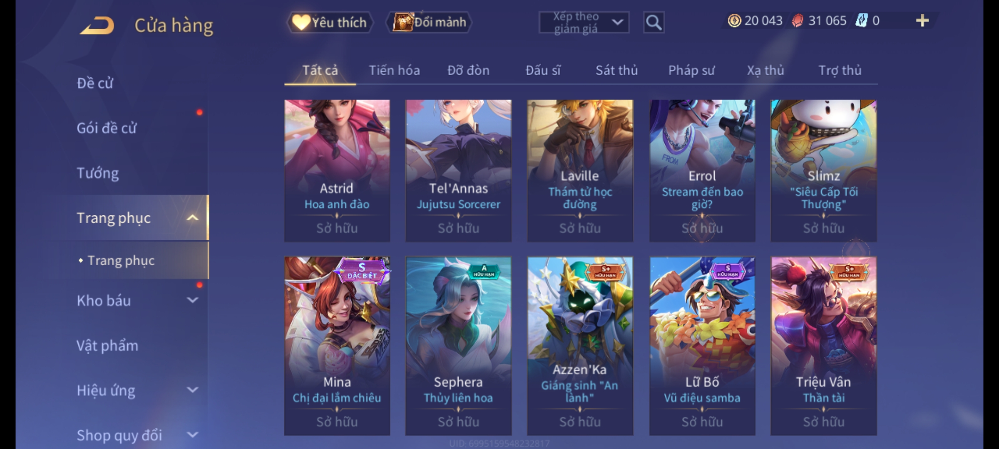Open the search magnifier icon
The width and height of the screenshot is (999, 449).
click(654, 22)
